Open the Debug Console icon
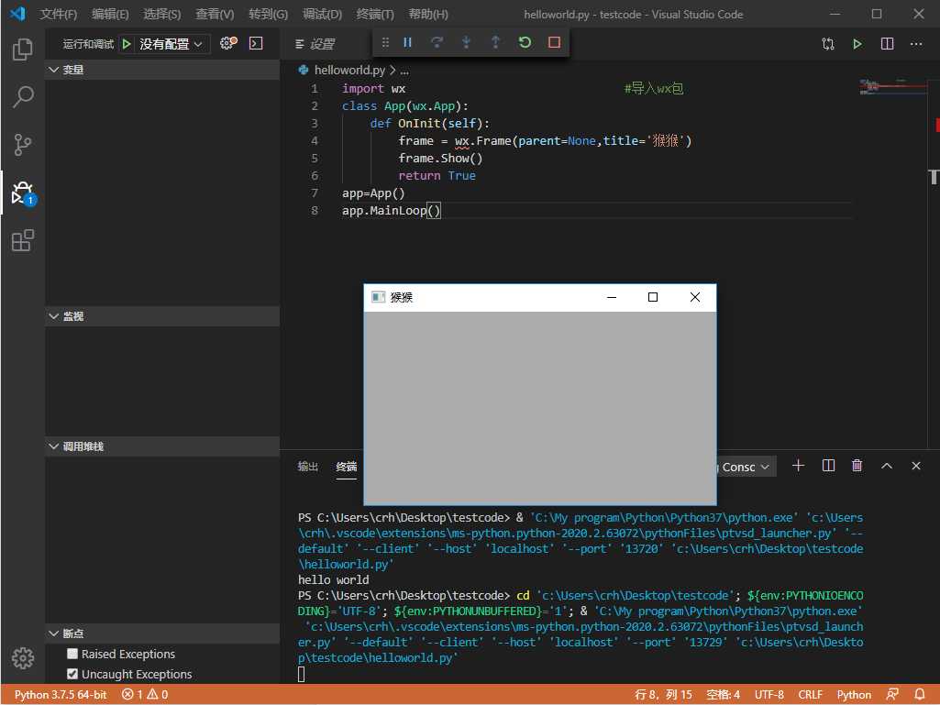This screenshot has height=705, width=940. coord(256,43)
